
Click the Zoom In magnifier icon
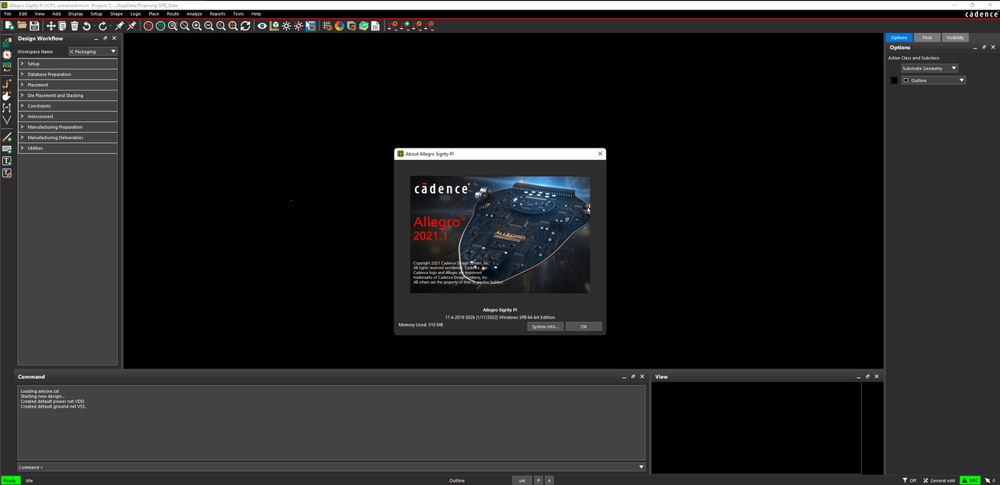tap(197, 26)
